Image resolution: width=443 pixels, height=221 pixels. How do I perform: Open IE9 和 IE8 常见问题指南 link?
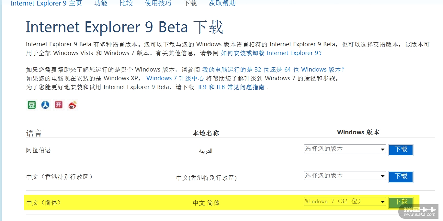click(231, 87)
